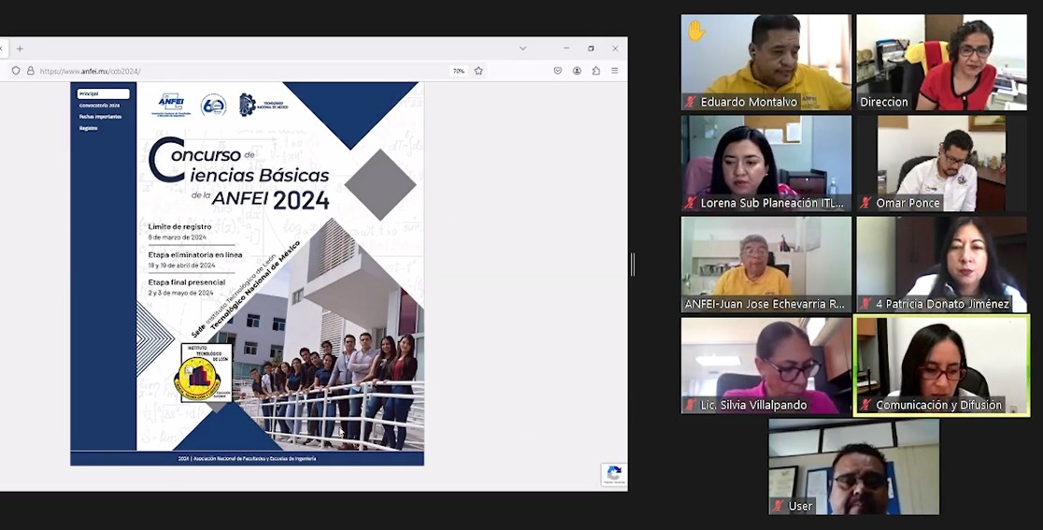Click the panel divider handle beside gallery
This screenshot has width=1043, height=530.
tap(633, 265)
